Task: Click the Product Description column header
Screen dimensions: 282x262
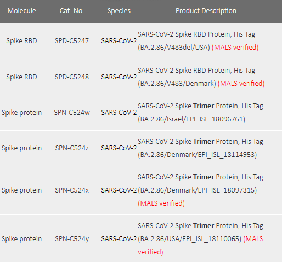Action: (x=206, y=11)
